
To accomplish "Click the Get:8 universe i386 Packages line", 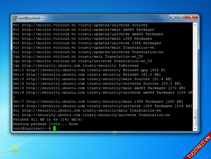I will tap(102, 106).
